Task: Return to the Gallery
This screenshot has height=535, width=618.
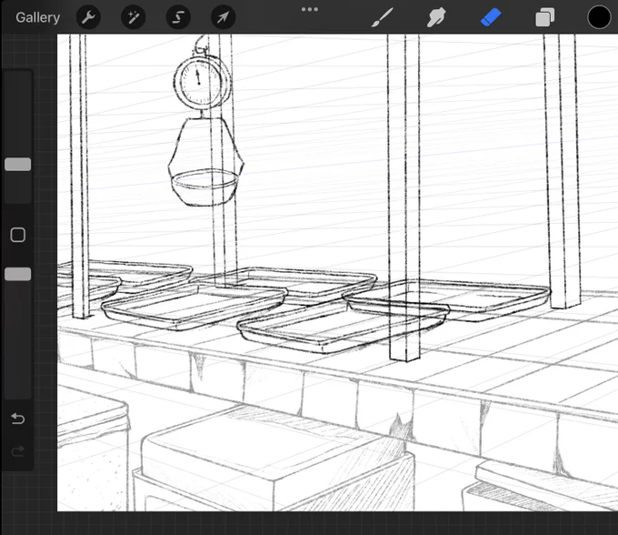Action: [x=38, y=17]
